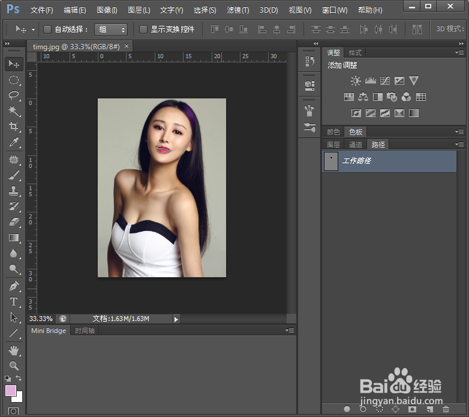Select the Eraser tool
The image size is (469, 417).
click(14, 222)
